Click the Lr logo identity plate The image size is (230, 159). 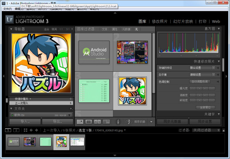[9, 19]
